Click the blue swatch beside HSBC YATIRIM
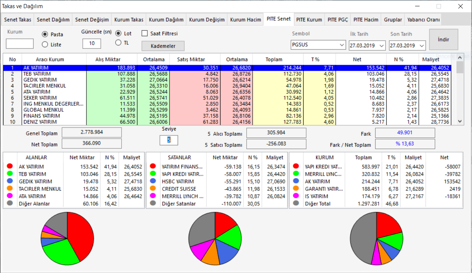Viewport: 472px width, 273px height. tap(153, 181)
